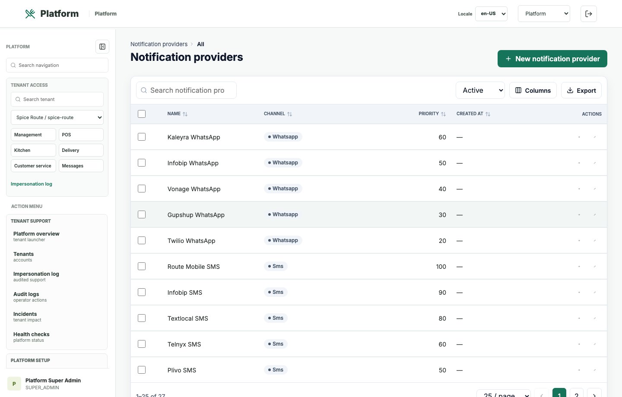The height and width of the screenshot is (397, 622).
Task: Click the Platform Super Admin avatar
Action: click(14, 384)
